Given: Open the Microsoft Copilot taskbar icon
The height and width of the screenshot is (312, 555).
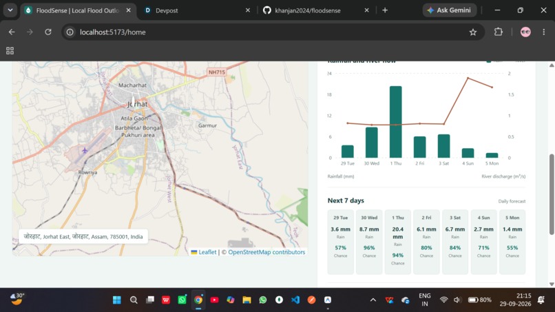Looking at the screenshot, I should (x=231, y=300).
